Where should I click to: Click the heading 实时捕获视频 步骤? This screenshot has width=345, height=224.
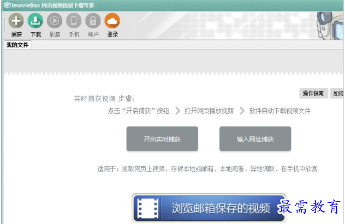pos(104,99)
